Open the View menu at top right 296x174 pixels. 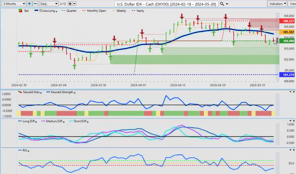coord(292,4)
